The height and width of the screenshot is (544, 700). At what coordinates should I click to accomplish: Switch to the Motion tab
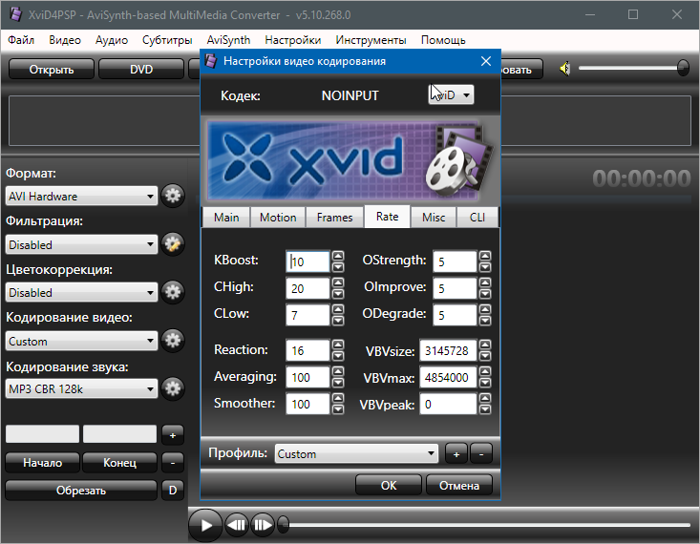point(278,218)
